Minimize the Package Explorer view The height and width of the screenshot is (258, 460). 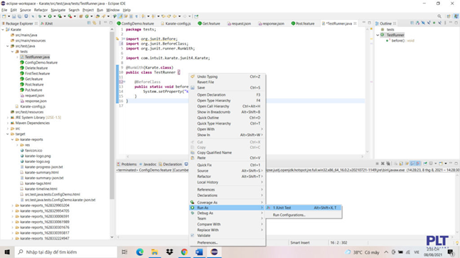pos(105,23)
